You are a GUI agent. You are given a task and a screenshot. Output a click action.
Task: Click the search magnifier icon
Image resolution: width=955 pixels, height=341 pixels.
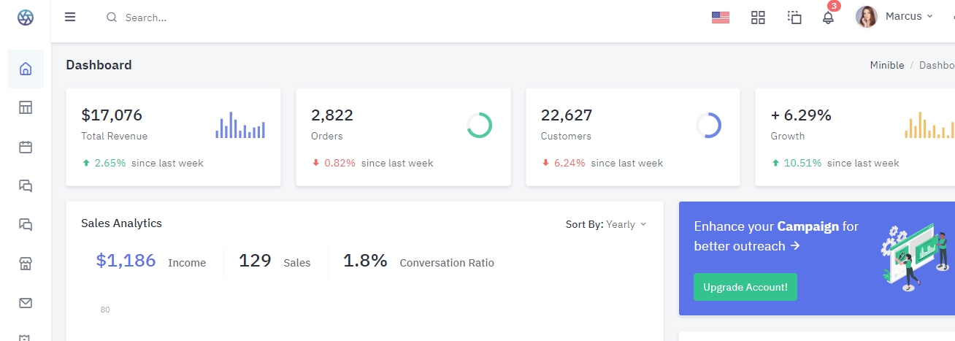(112, 18)
